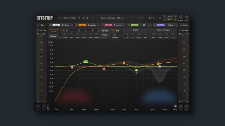This screenshot has width=225, height=126.
Task: Open the 1/4 sidechain dropdown
Action: [x=116, y=35]
